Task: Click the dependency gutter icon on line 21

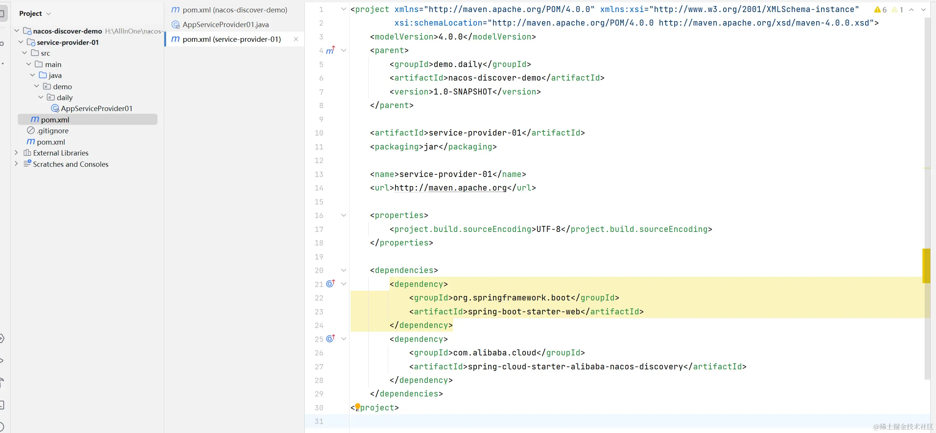Action: point(330,284)
